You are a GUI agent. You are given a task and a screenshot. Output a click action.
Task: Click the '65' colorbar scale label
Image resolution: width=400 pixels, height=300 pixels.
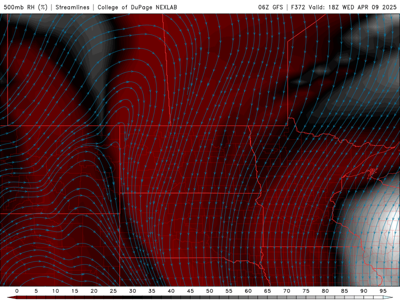coord(267,291)
